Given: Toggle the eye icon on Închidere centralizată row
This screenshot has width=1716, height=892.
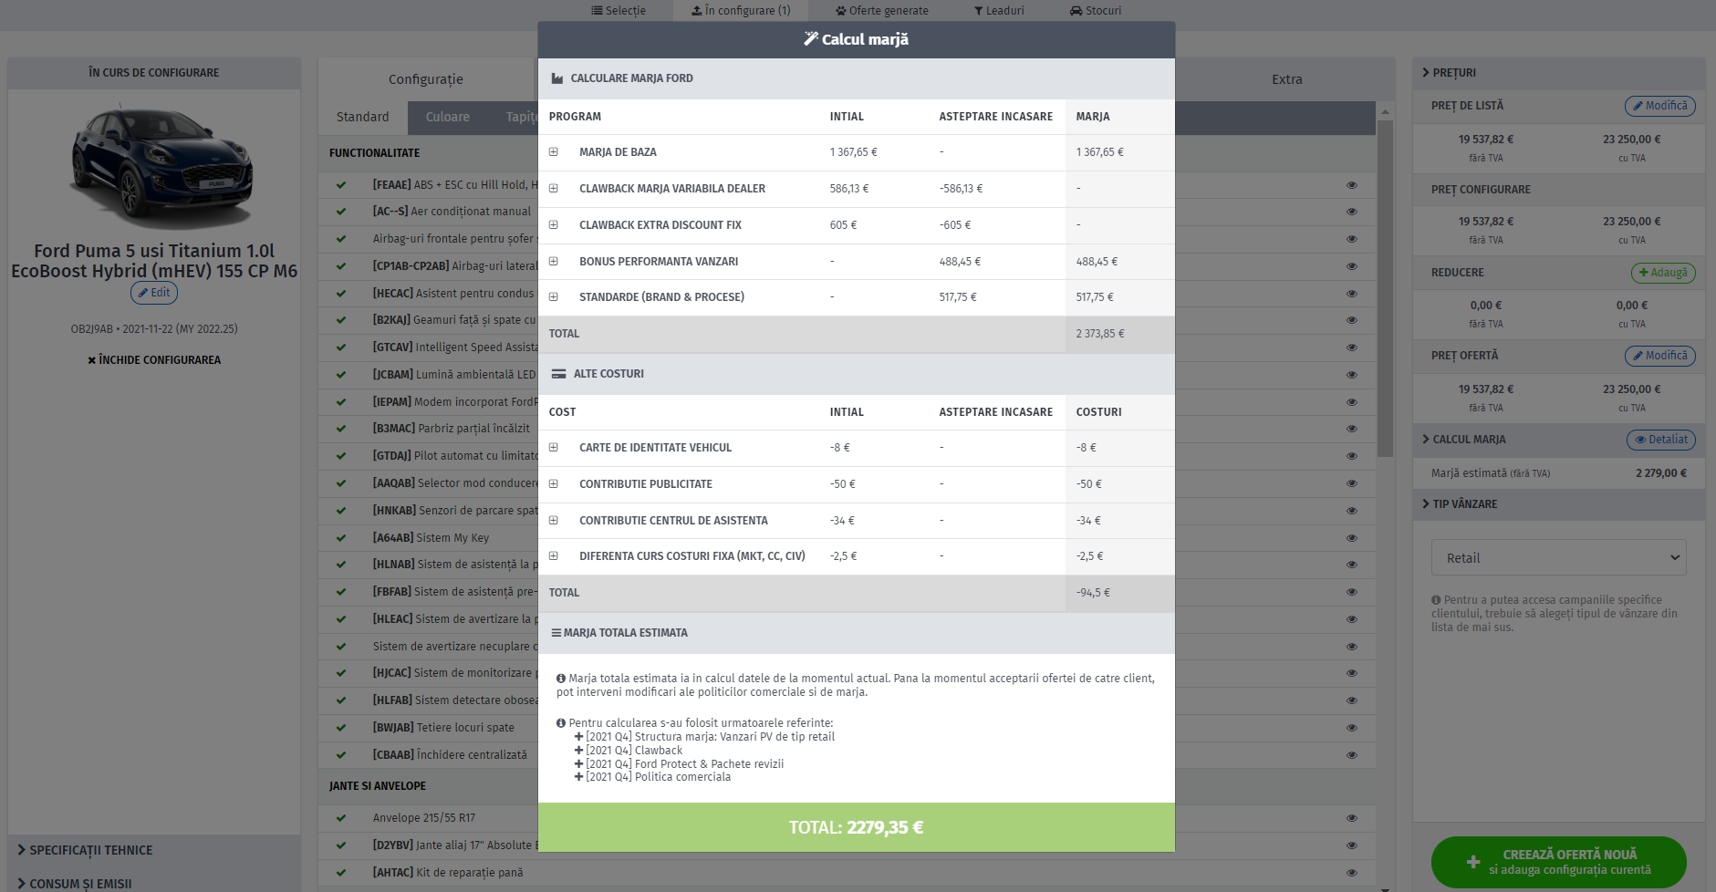Looking at the screenshot, I should pos(1352,755).
